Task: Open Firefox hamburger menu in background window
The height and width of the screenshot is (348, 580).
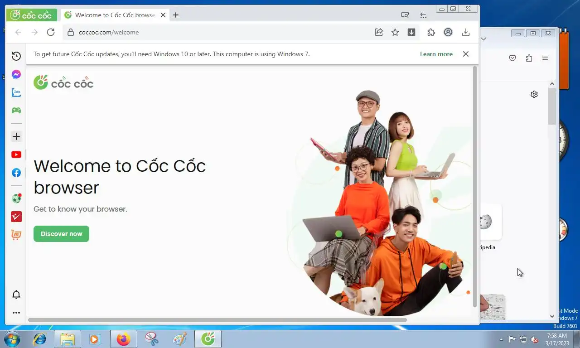Action: (x=545, y=58)
